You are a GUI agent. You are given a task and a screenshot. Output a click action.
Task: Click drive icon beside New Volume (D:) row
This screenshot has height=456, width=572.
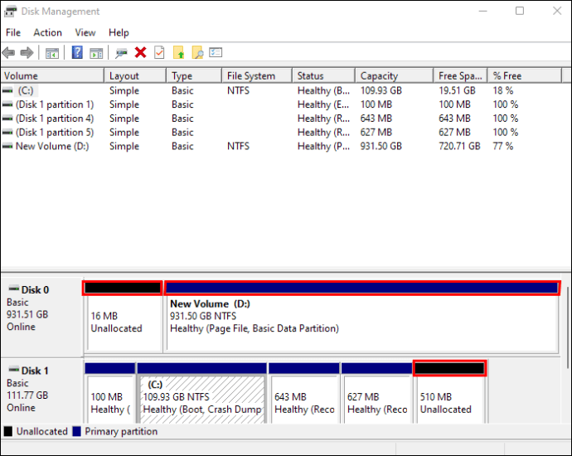coord(7,146)
